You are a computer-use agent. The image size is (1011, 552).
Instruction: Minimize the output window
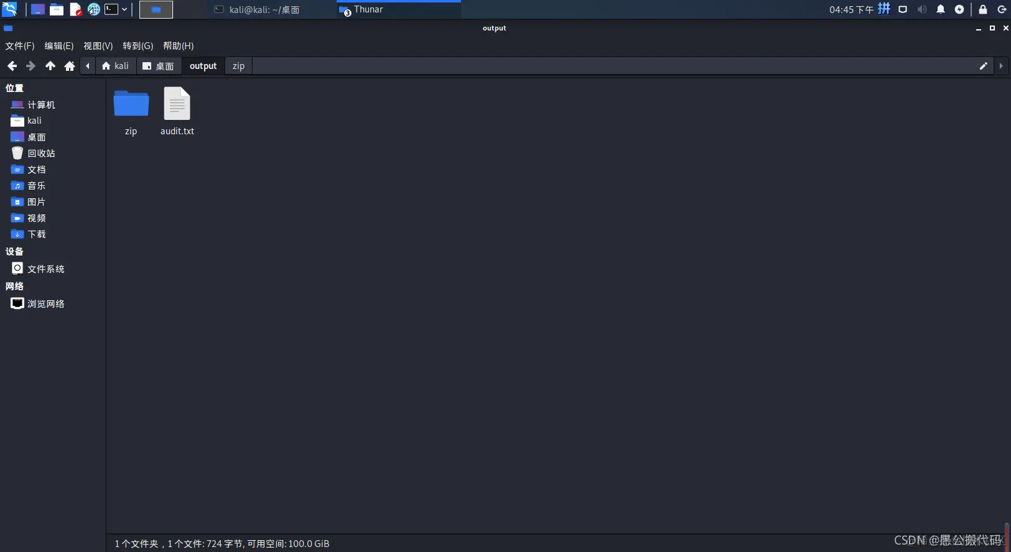(979, 28)
